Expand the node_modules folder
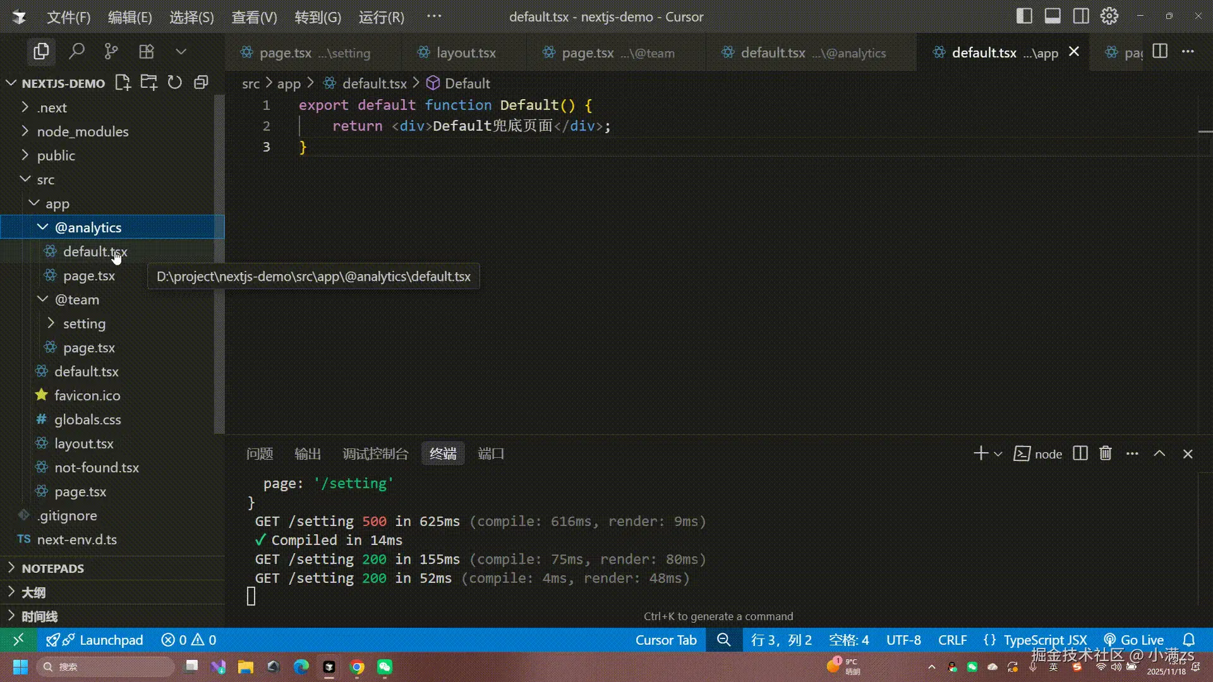 point(82,131)
